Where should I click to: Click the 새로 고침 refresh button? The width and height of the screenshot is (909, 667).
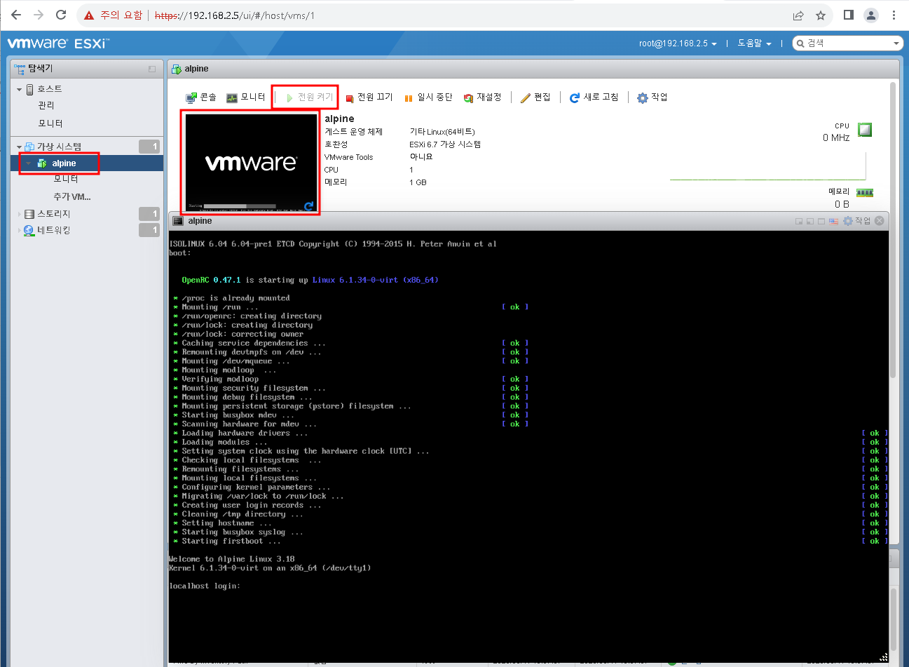[594, 97]
